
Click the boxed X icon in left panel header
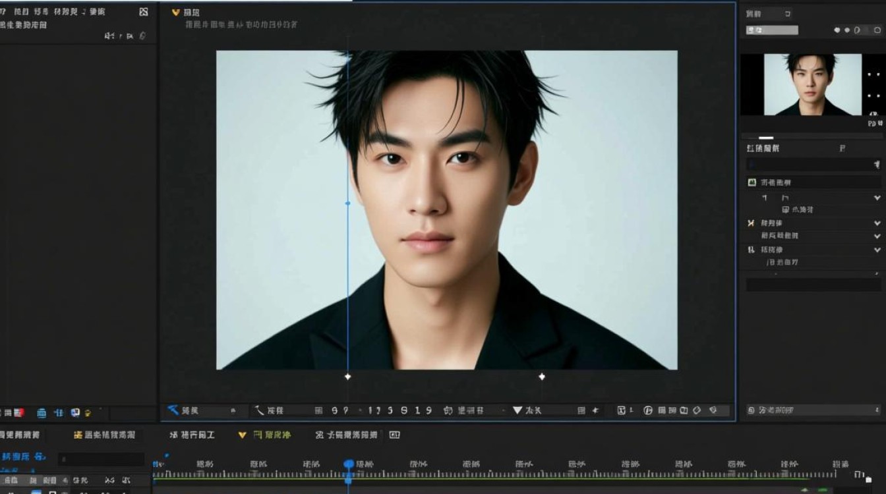(x=144, y=12)
